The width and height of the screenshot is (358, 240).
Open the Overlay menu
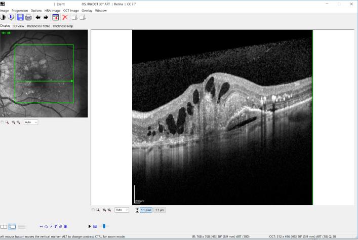(87, 10)
